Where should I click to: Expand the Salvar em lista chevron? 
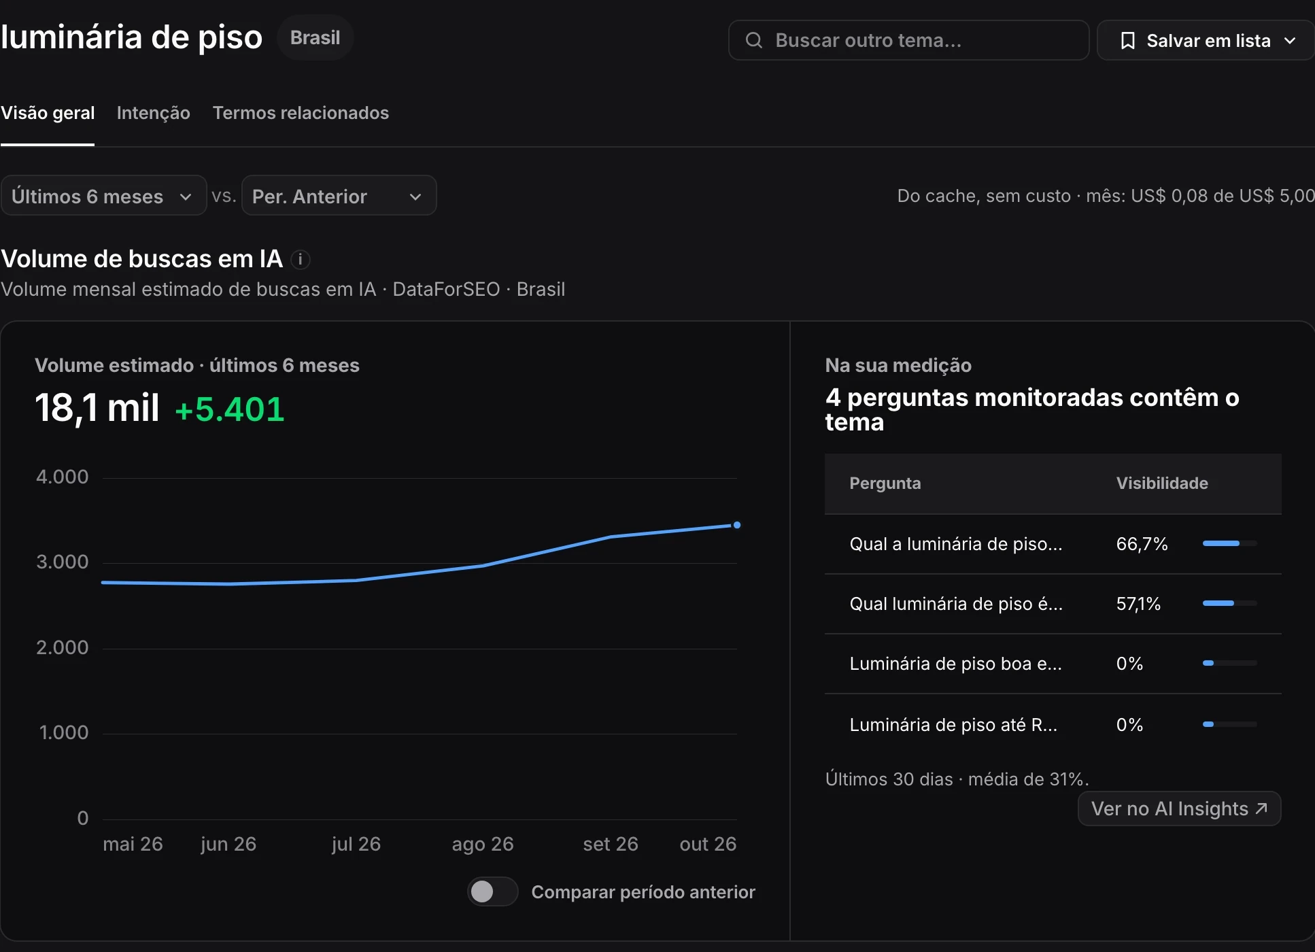(1290, 41)
